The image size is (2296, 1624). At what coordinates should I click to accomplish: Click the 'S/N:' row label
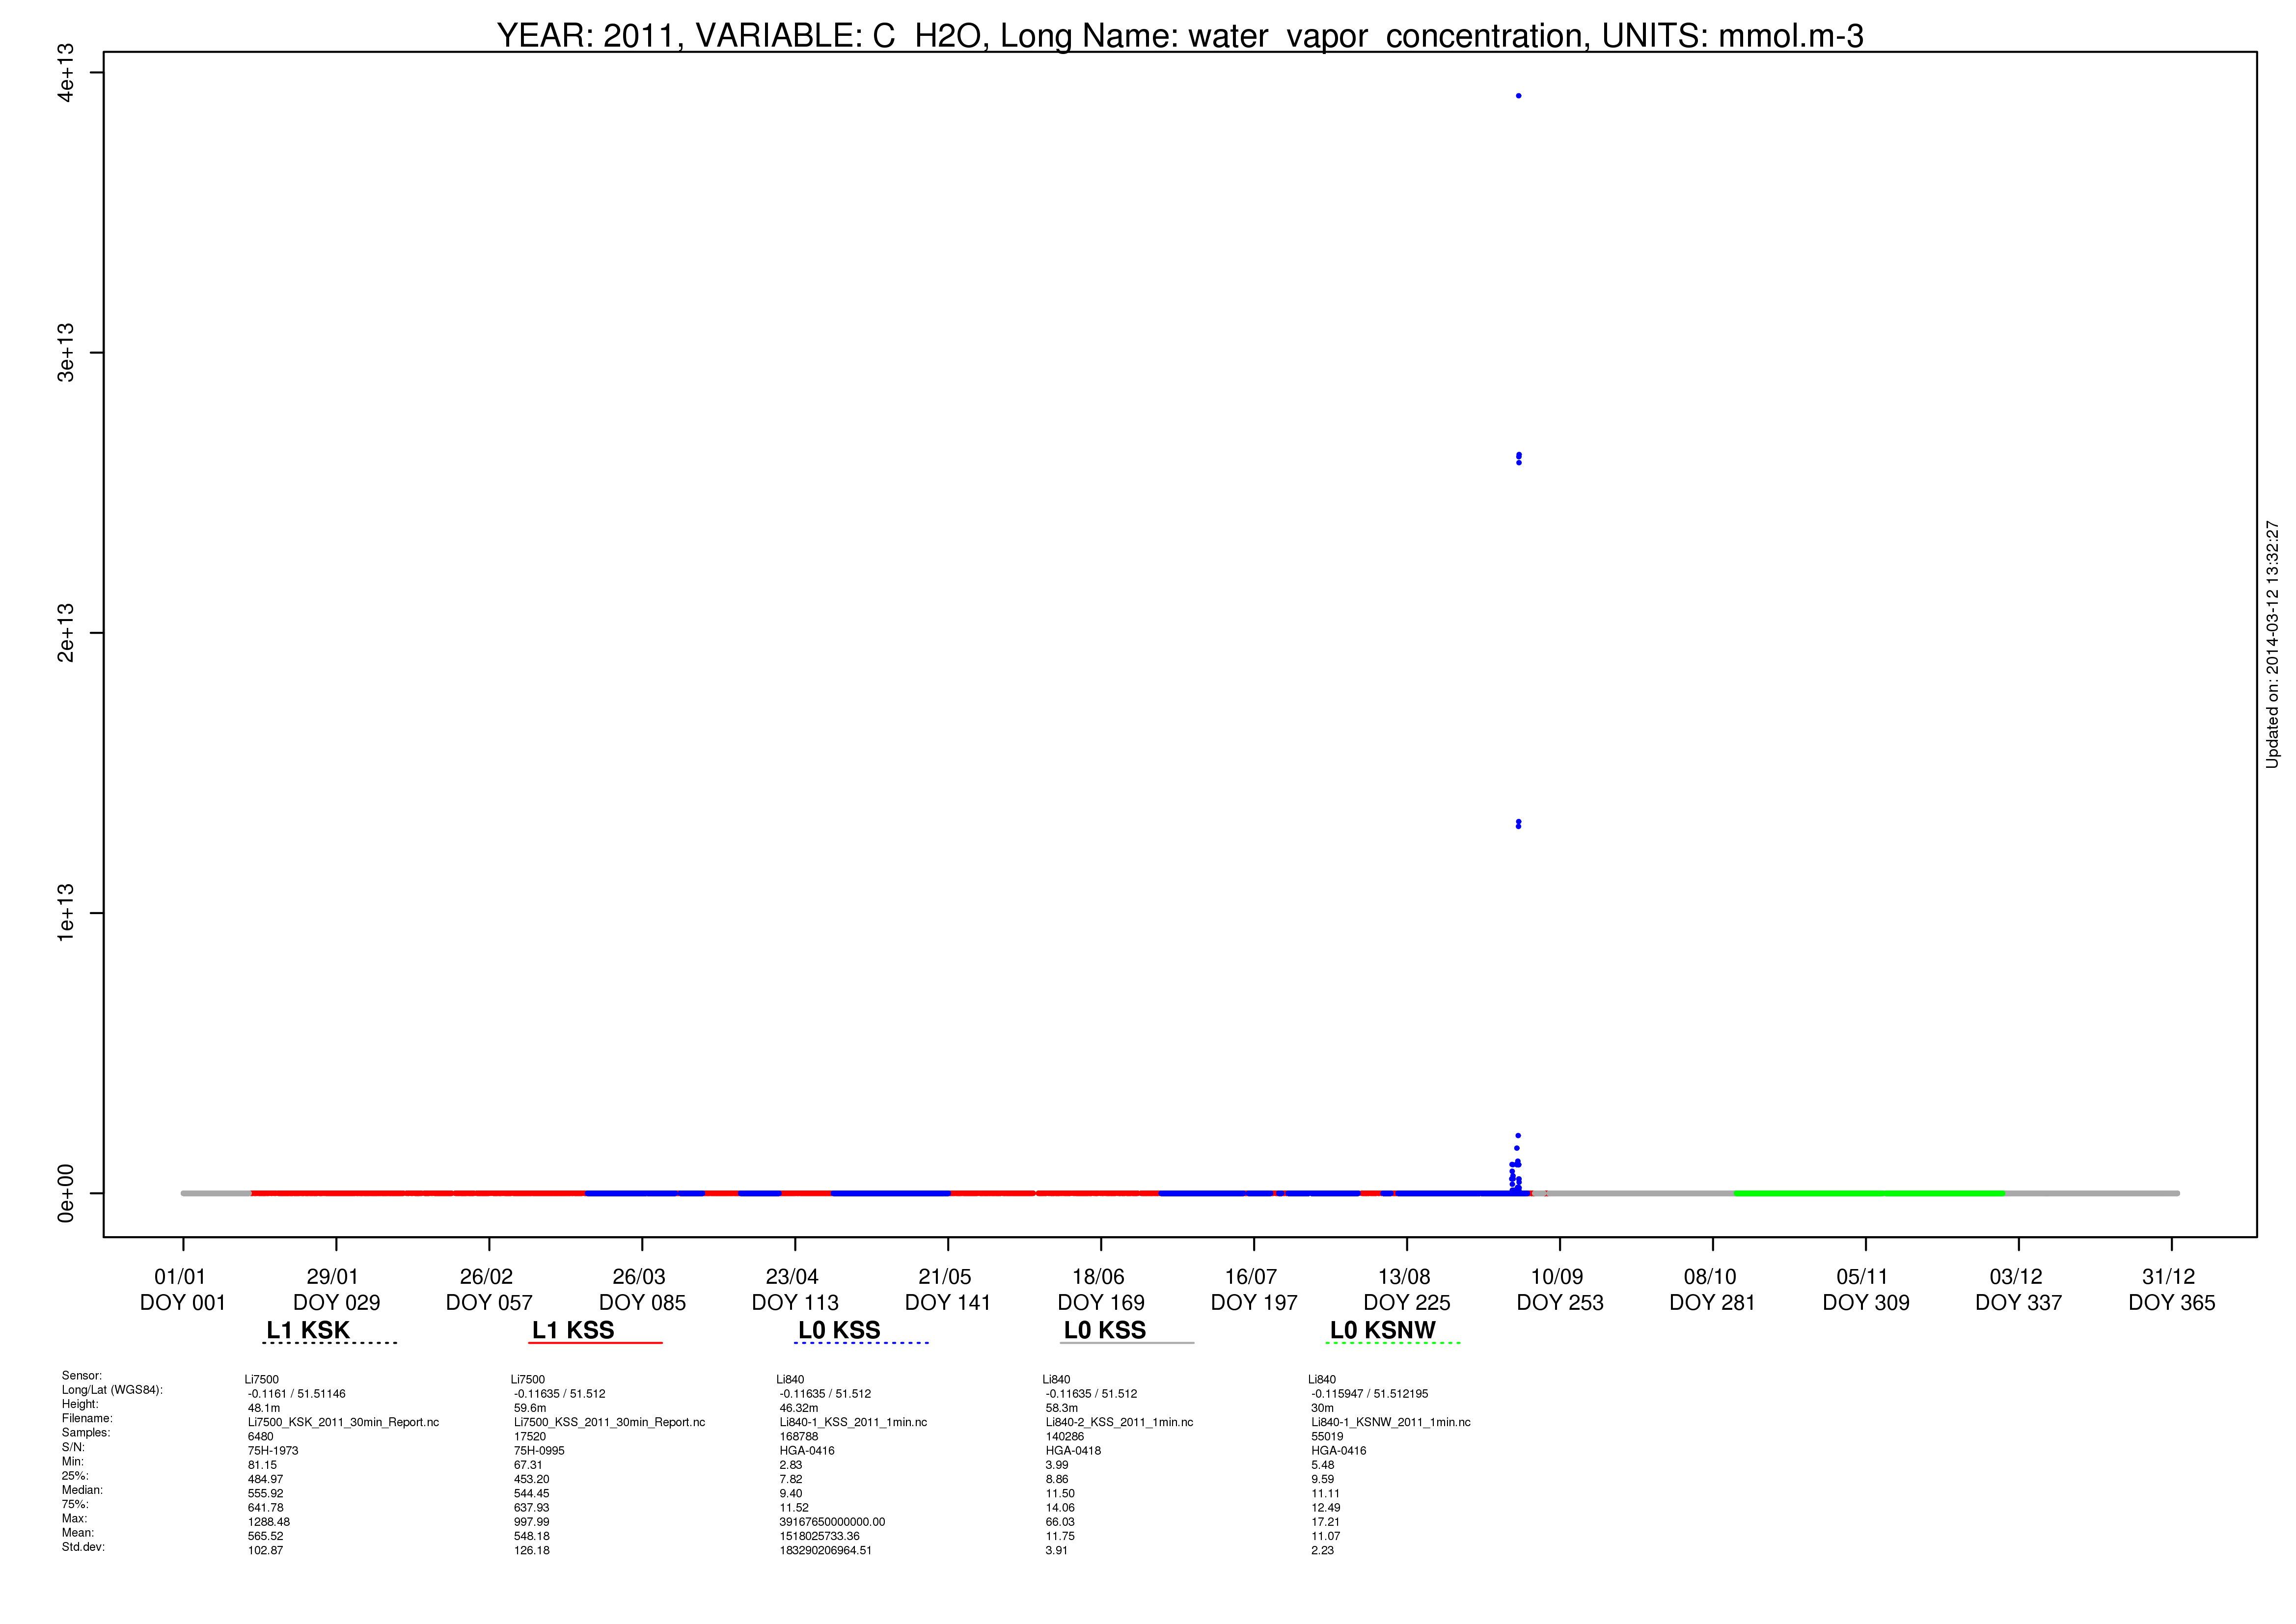(x=73, y=1447)
